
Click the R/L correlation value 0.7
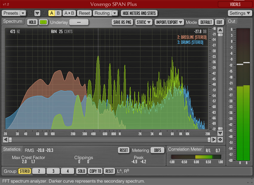coord(218,151)
